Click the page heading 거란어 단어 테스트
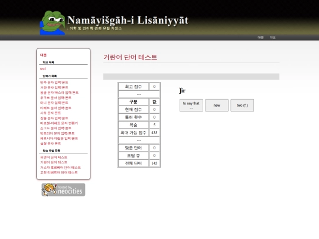This screenshot has height=239, width=319. (x=130, y=57)
